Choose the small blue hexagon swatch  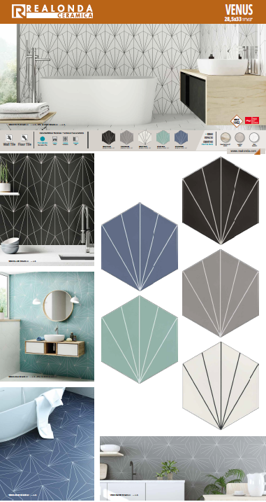tap(181, 138)
